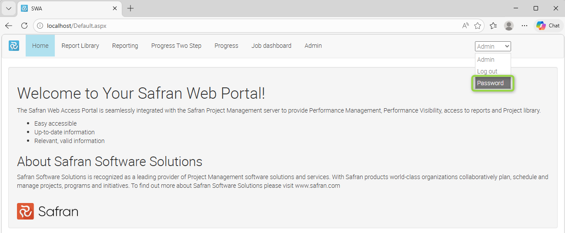Open Progress Two Step page

[x=176, y=46]
